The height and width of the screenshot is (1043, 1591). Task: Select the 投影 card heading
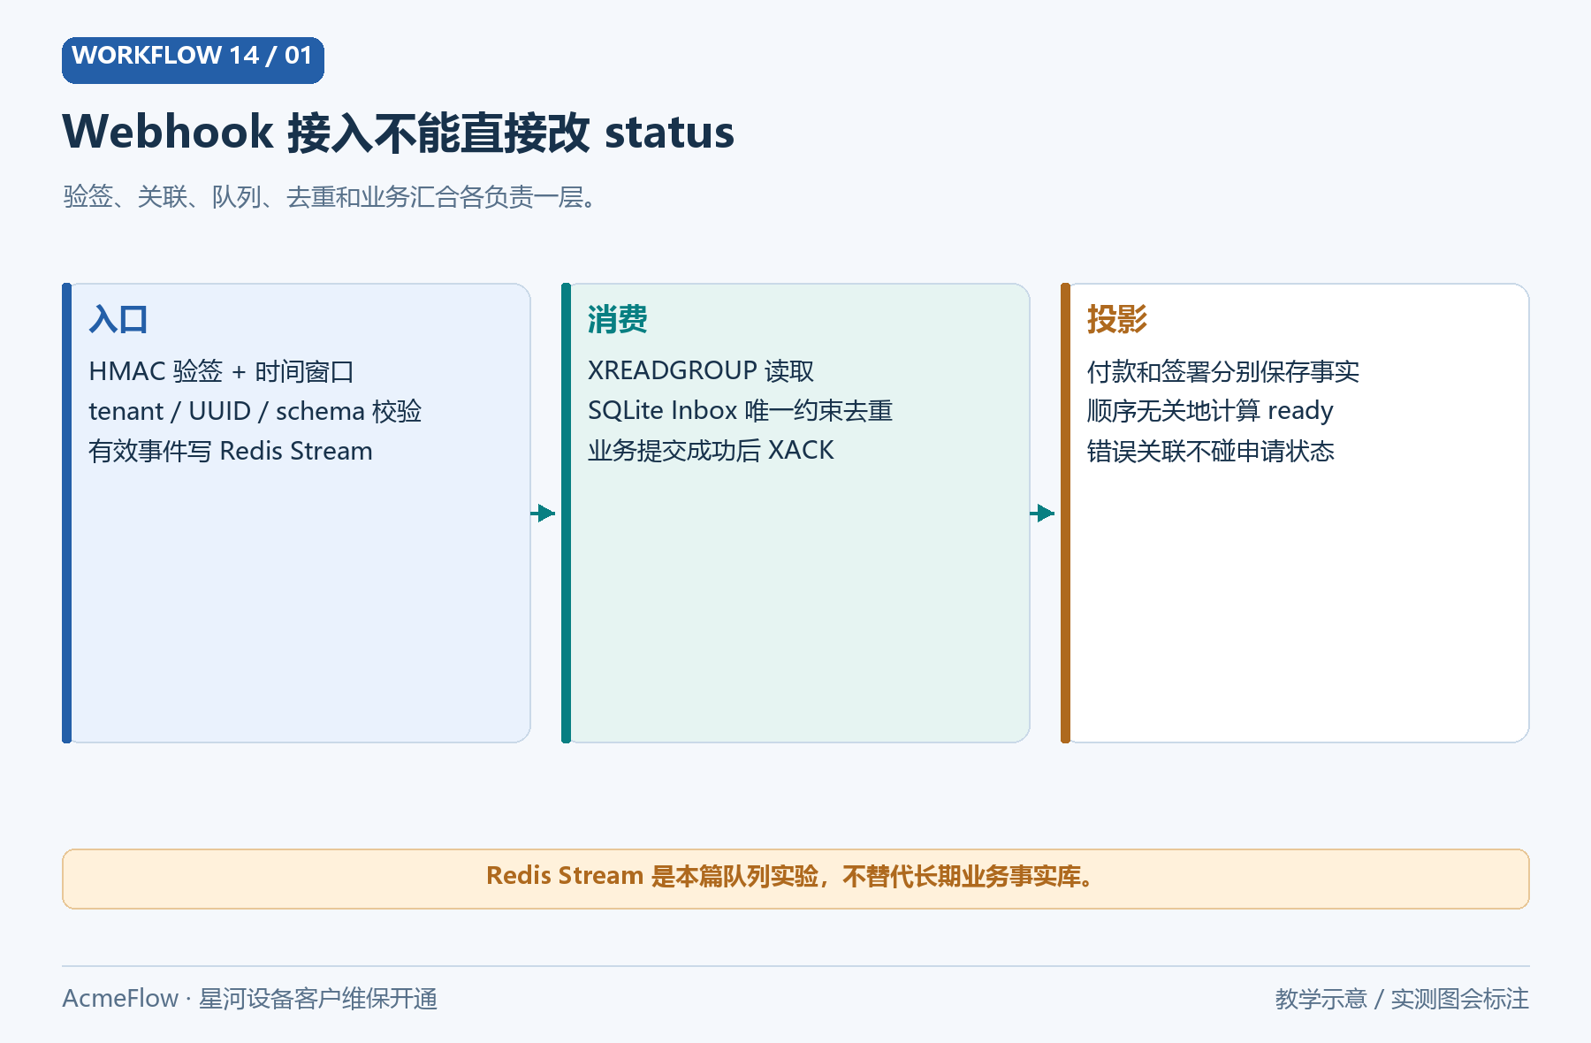coord(1117,319)
